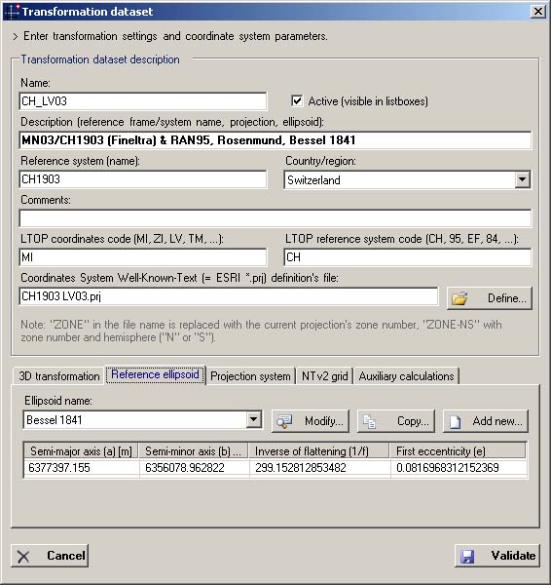
Task: Click the prj file field CH1903 LV03.prj
Action: pos(229,296)
